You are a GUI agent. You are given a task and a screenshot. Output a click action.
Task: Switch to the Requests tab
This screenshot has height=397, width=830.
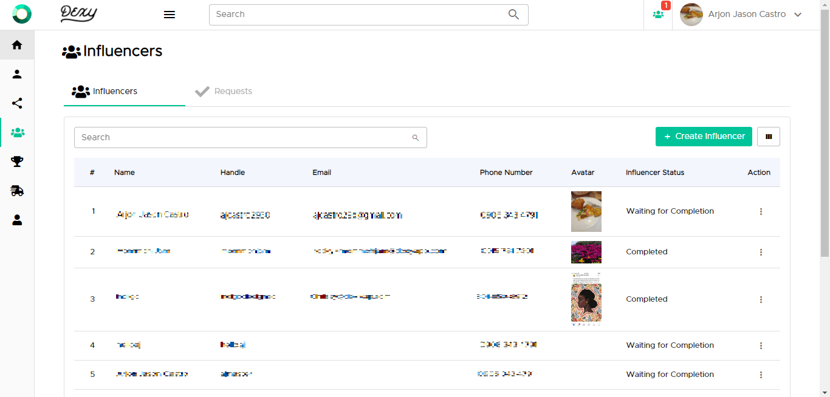224,92
